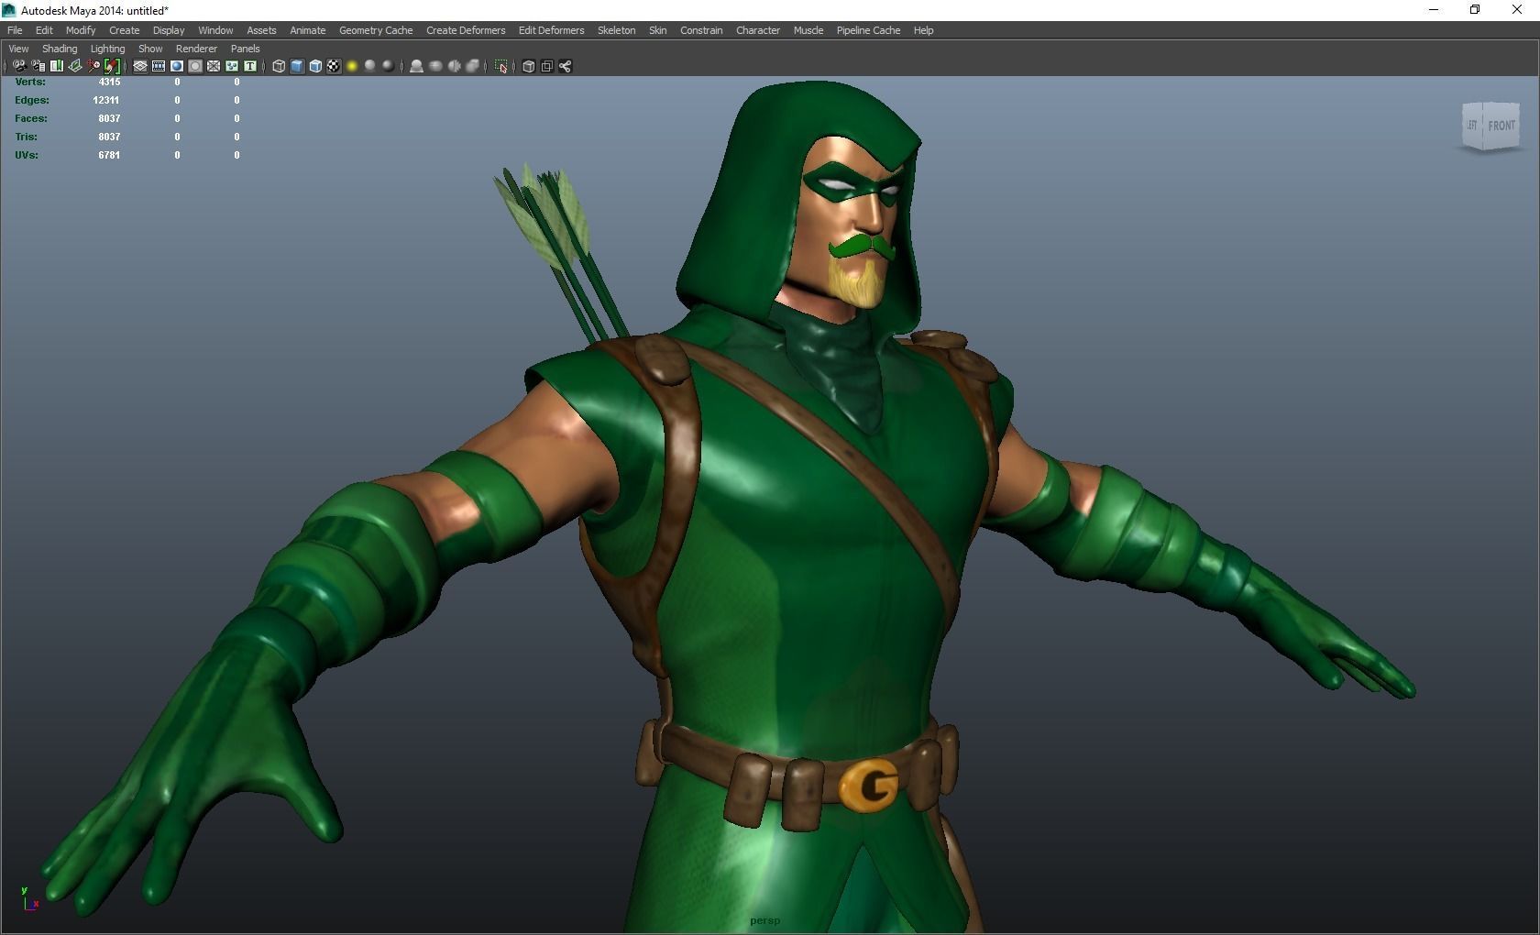1540x935 pixels.
Task: Toggle the gate mask icon
Action: tap(194, 66)
